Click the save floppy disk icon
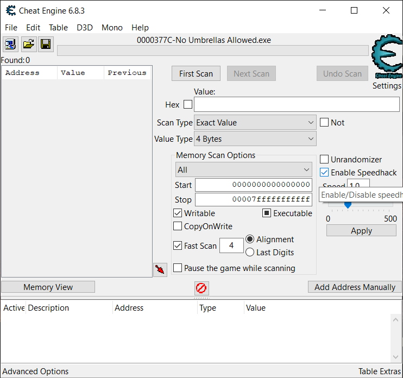 (46, 44)
